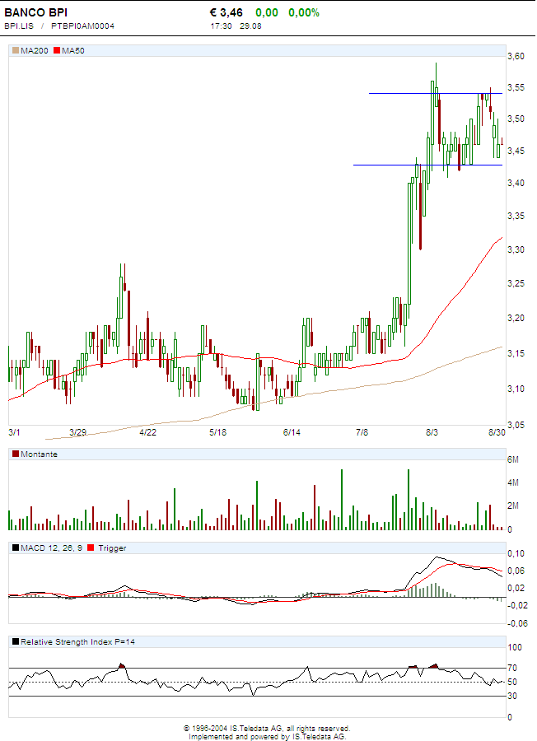Click the ISIN code PTBPI0AM0004
The image size is (537, 741).
[82, 26]
